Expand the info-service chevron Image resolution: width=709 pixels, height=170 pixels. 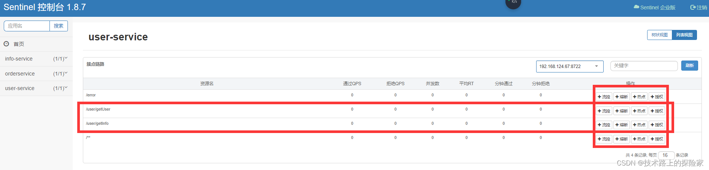point(66,58)
